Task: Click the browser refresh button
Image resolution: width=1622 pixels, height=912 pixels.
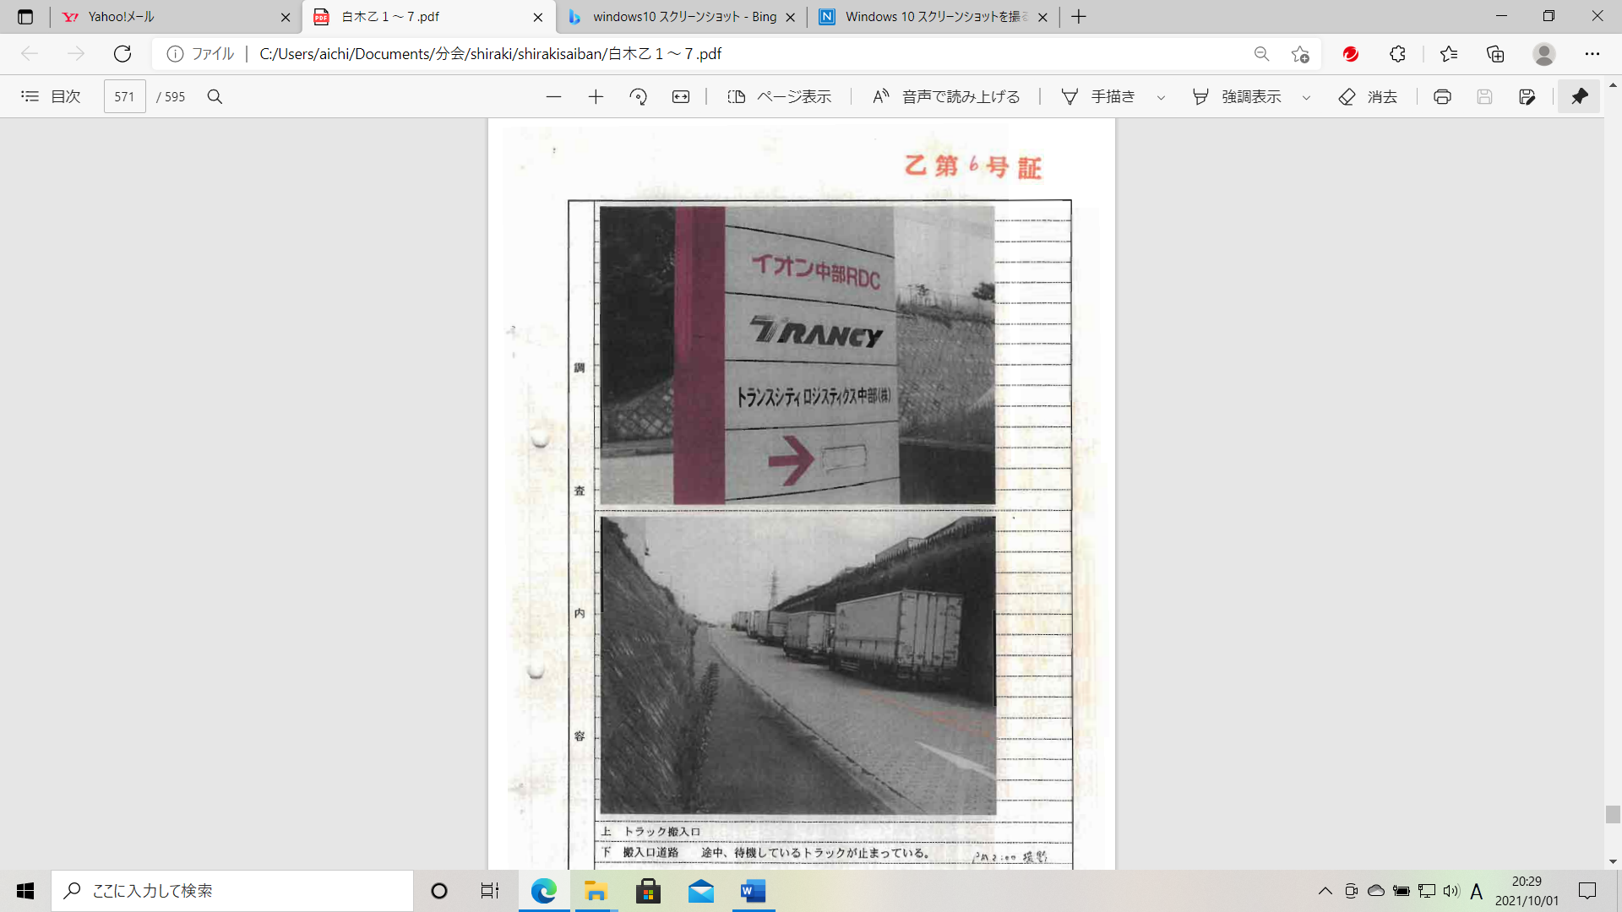Action: coord(122,54)
